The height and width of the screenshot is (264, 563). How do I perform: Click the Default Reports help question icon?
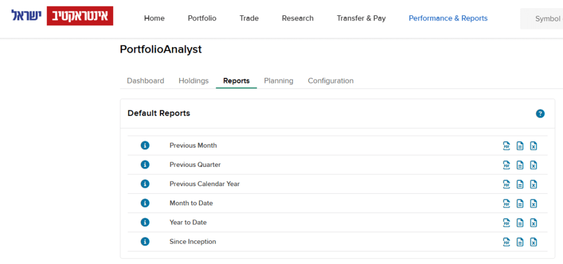540,114
